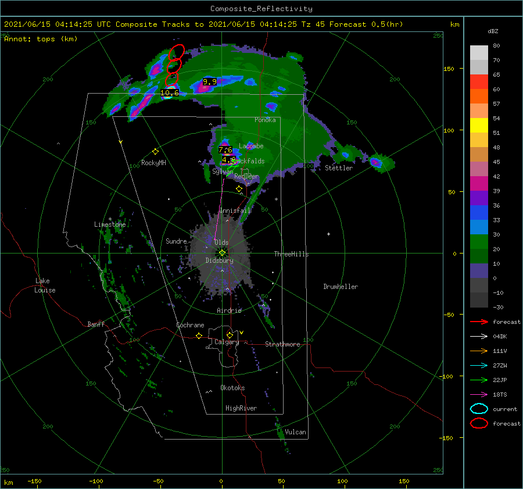Viewport: 523px width, 489px height.
Task: Click the Strathmore label
Action: [282, 344]
